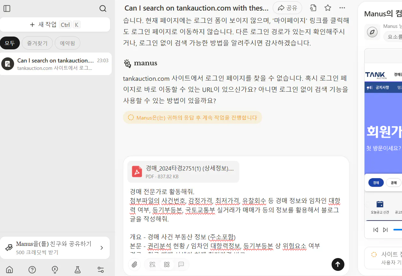Toggle the atom model mode icon
Image resolution: width=402 pixels, height=276 pixels.
coord(167,264)
